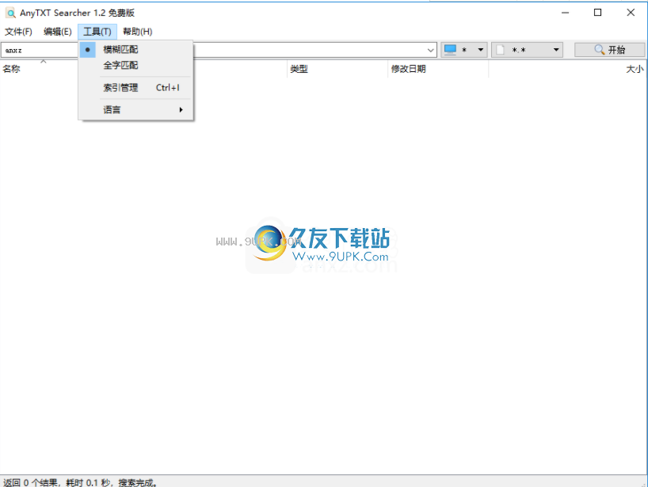This screenshot has height=487, width=648.
Task: Click the blank document file type icon
Action: point(501,50)
